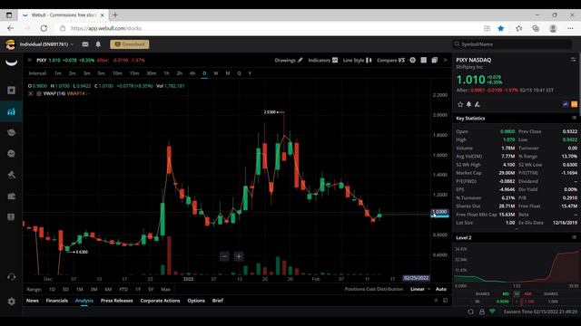The width and height of the screenshot is (581, 326).
Task: Open Drawings pencil tool
Action: pos(289,61)
